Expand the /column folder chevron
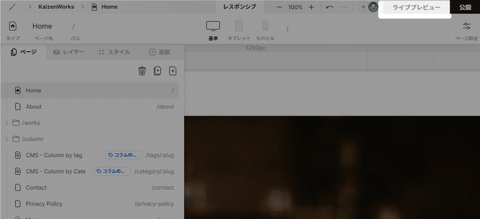Image resolution: width=480 pixels, height=219 pixels. coord(7,139)
